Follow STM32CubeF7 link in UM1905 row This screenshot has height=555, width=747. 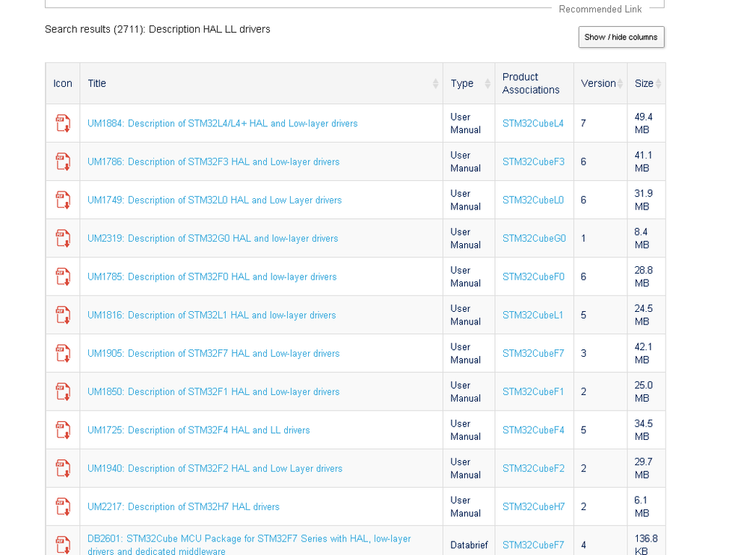tap(533, 354)
